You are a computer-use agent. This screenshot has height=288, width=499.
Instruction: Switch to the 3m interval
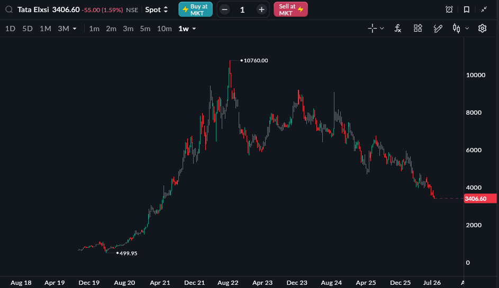(x=128, y=29)
